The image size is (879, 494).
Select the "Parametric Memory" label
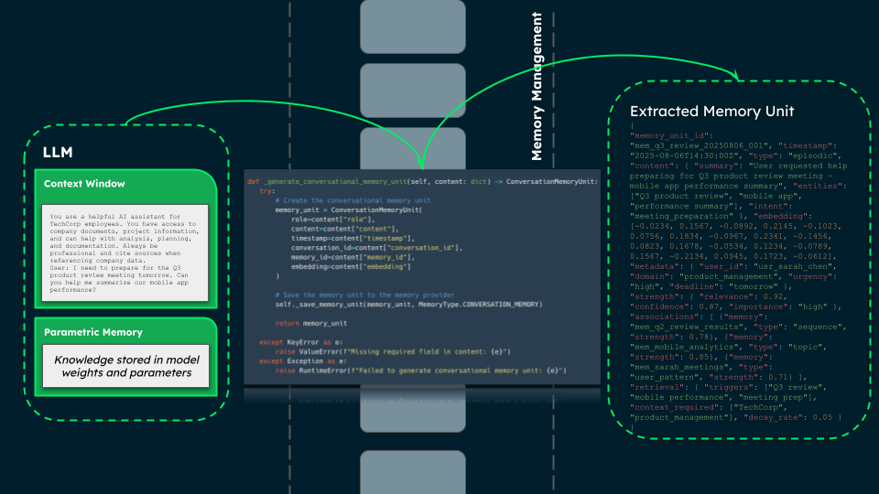click(x=93, y=332)
